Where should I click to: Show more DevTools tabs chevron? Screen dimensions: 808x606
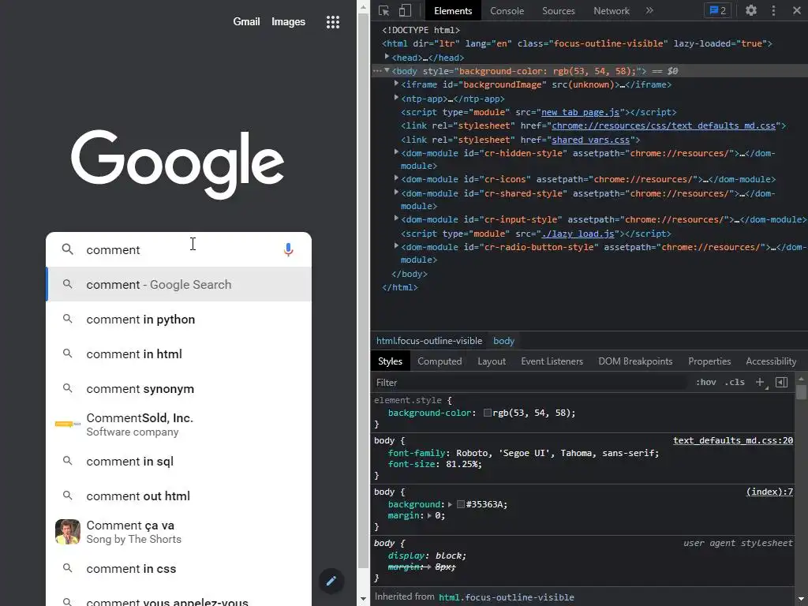tap(649, 10)
